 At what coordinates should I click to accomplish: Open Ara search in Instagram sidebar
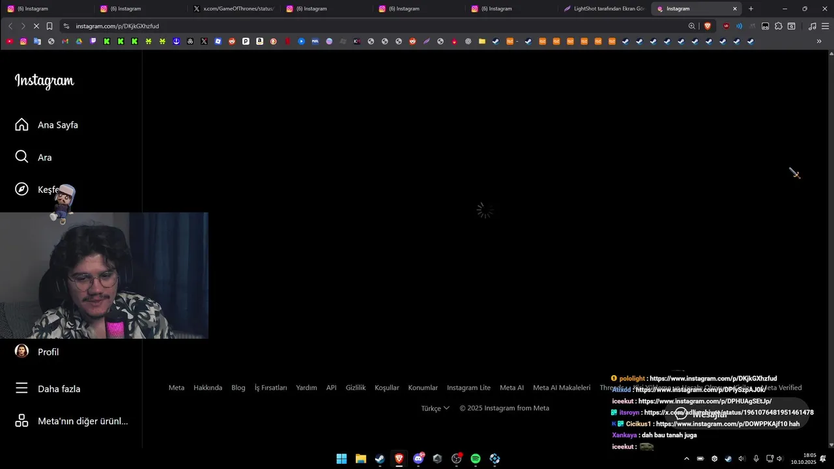coord(34,157)
